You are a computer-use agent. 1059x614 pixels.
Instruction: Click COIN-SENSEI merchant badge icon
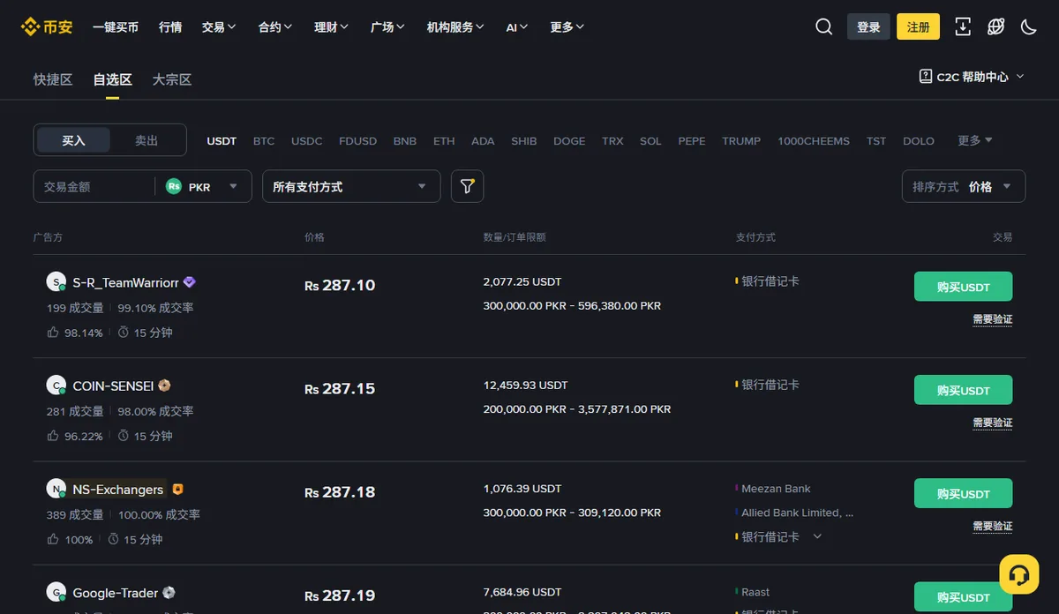pos(164,386)
